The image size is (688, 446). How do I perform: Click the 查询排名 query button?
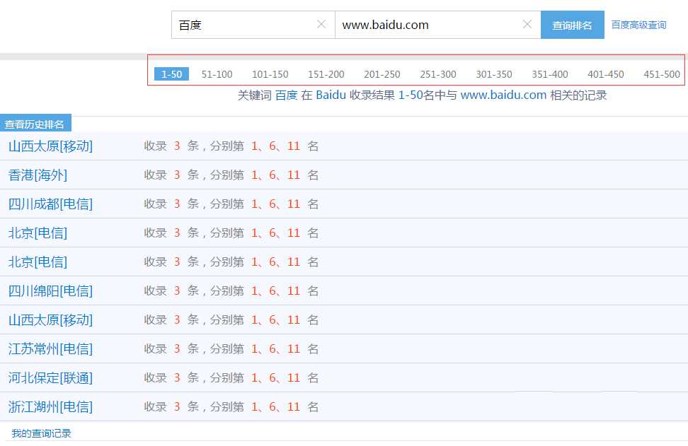(x=572, y=24)
